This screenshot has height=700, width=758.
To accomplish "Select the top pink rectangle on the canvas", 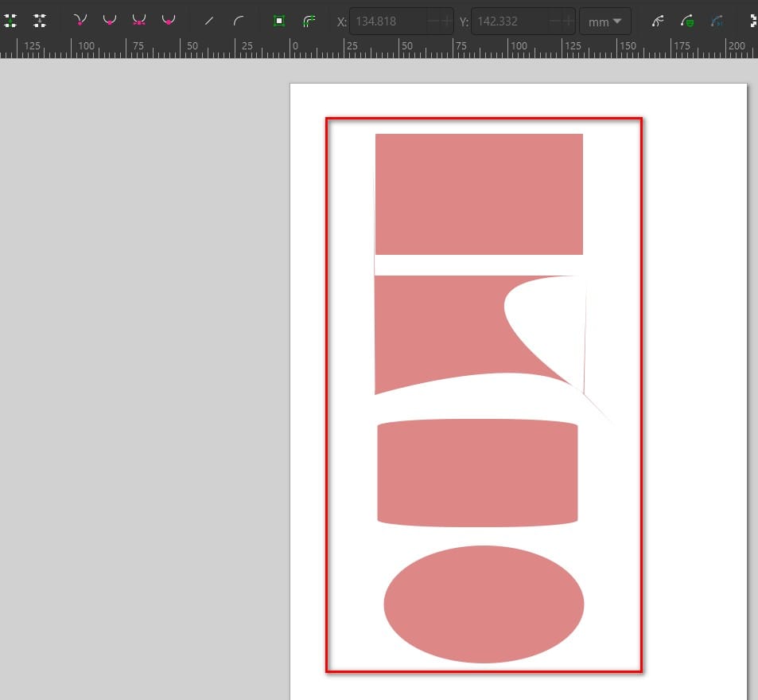I will tap(479, 194).
